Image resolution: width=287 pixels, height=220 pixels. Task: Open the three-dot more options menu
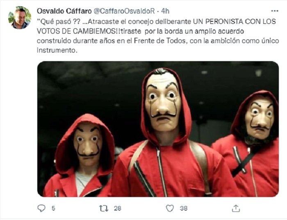pos(275,11)
